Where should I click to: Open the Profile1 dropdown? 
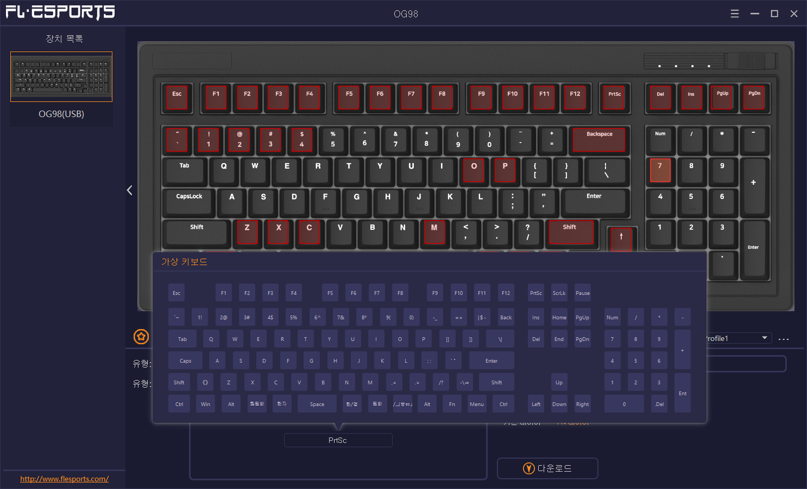click(x=739, y=338)
